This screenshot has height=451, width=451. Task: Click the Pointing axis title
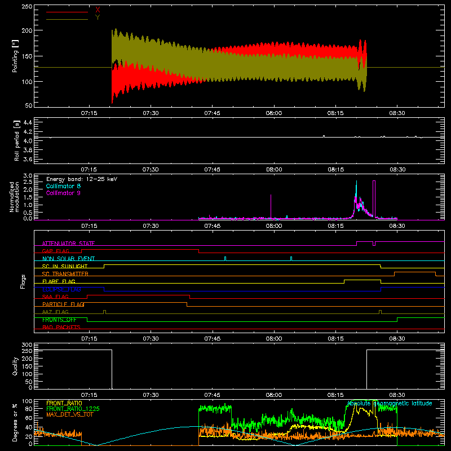coord(15,56)
